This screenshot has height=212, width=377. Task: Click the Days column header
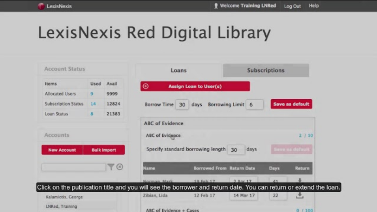pos(274,168)
